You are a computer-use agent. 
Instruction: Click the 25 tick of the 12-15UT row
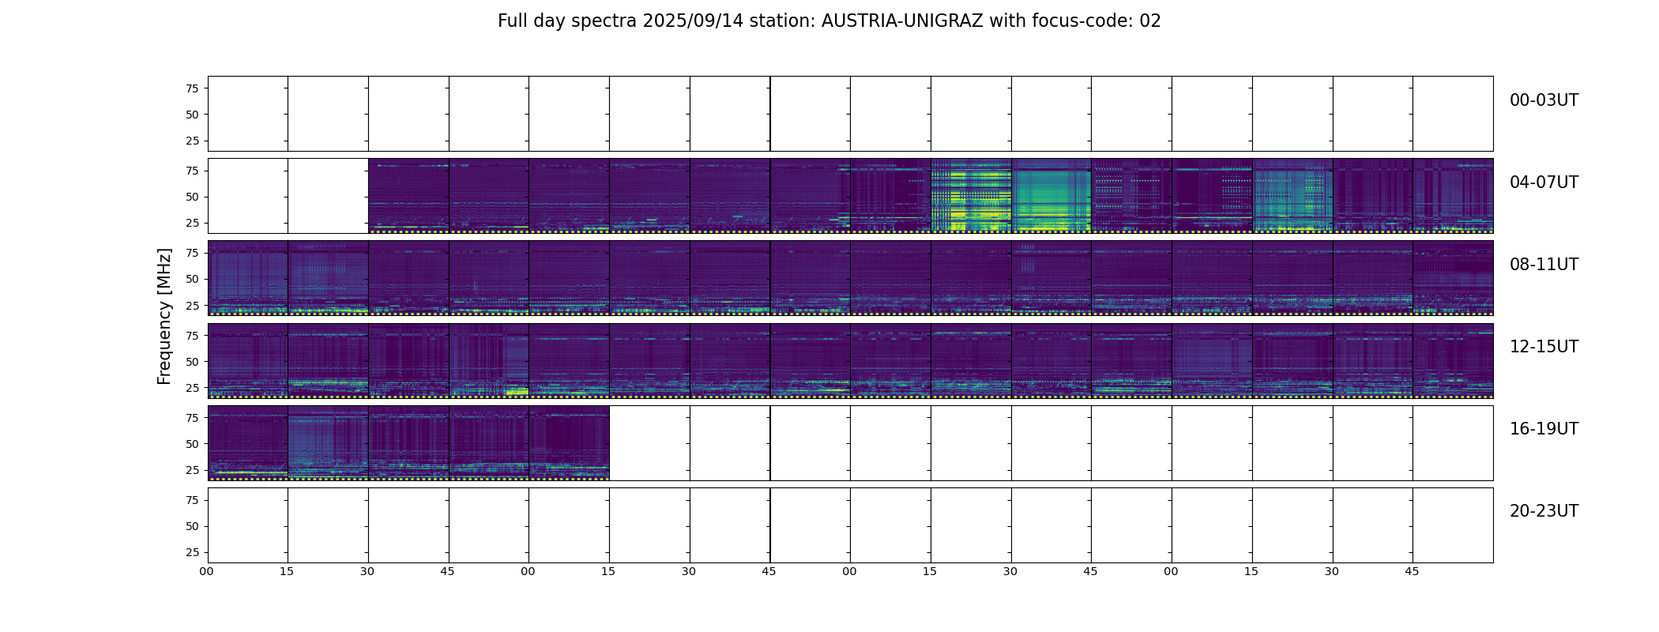pos(192,388)
